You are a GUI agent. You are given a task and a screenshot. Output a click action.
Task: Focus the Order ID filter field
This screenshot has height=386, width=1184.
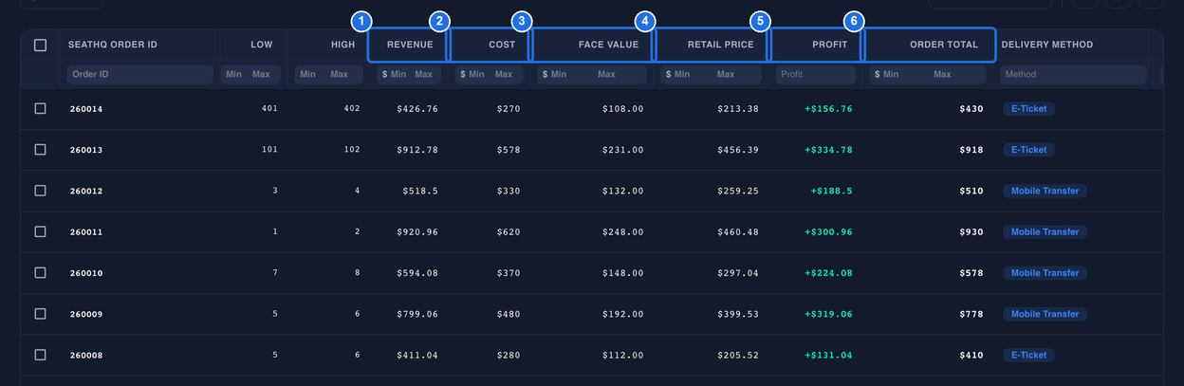point(139,74)
